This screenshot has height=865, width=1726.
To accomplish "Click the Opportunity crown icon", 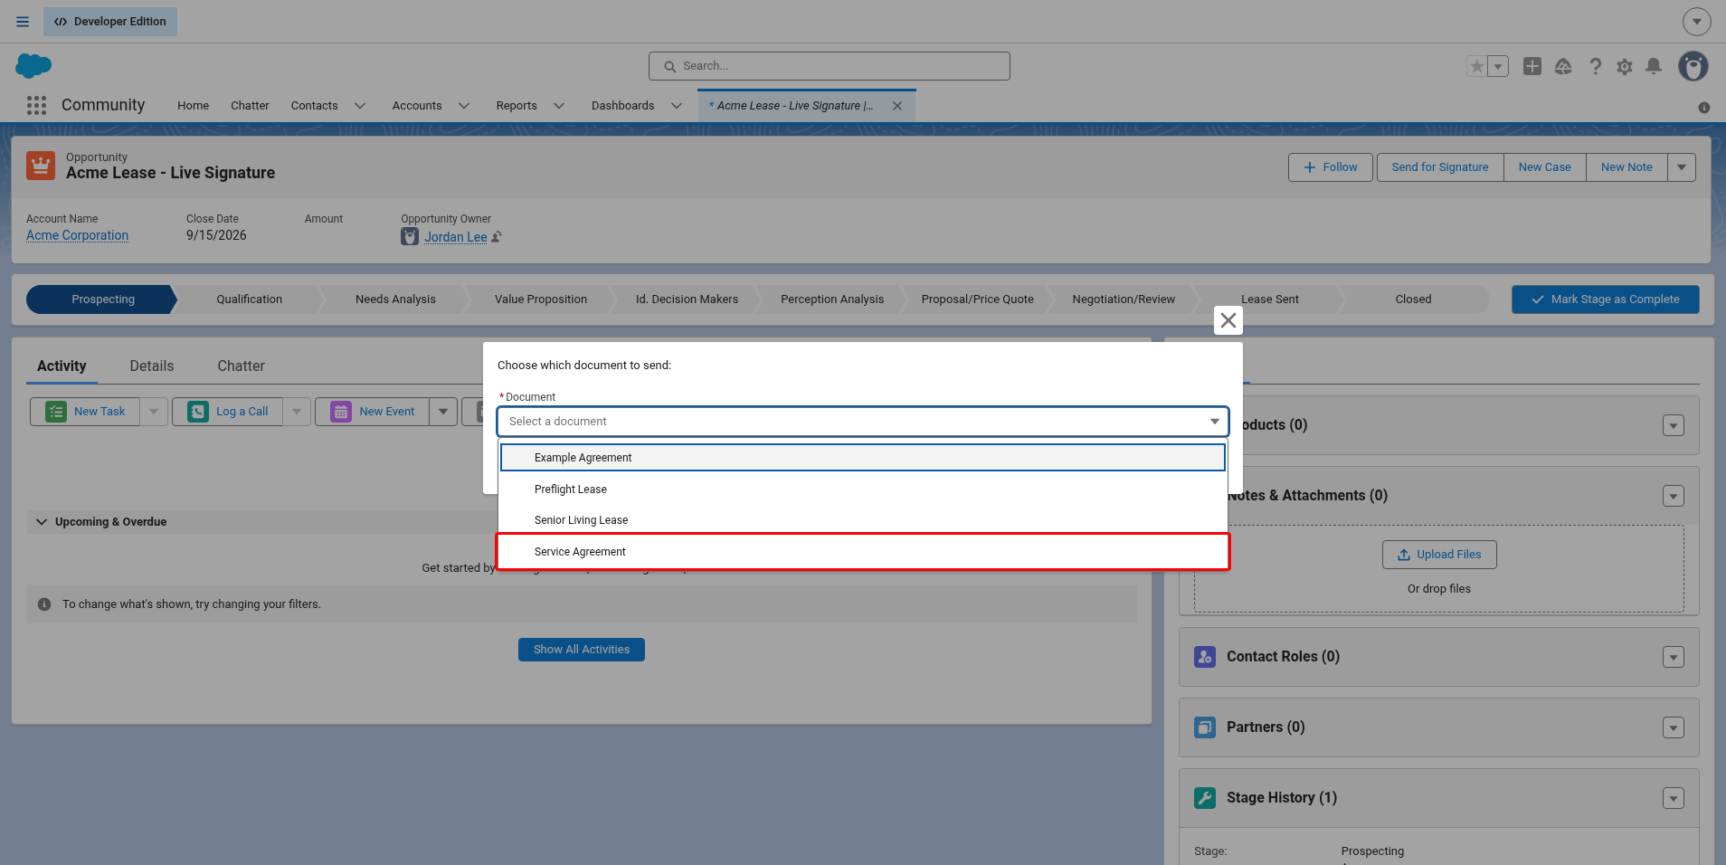I will [41, 166].
